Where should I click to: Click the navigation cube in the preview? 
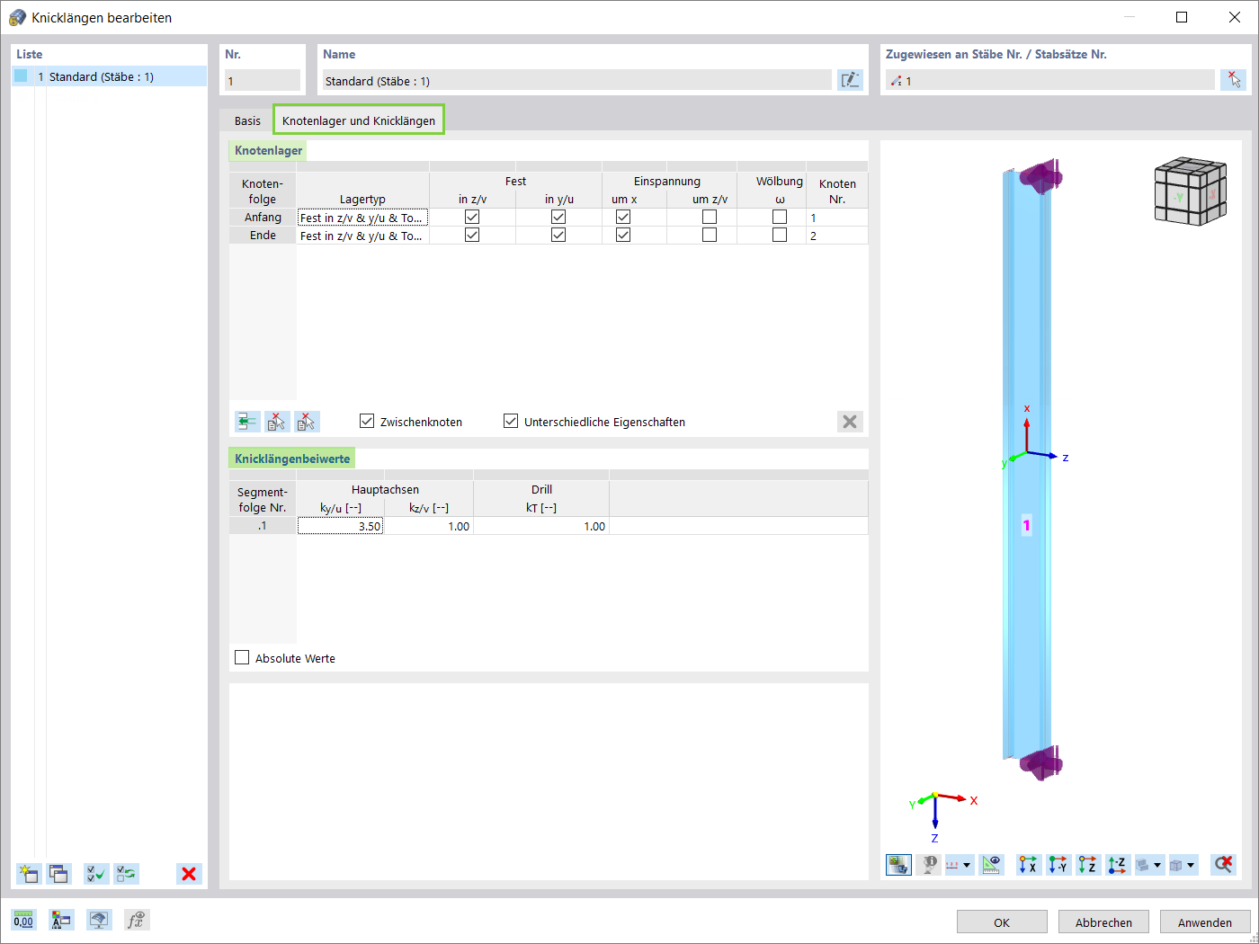click(1191, 191)
